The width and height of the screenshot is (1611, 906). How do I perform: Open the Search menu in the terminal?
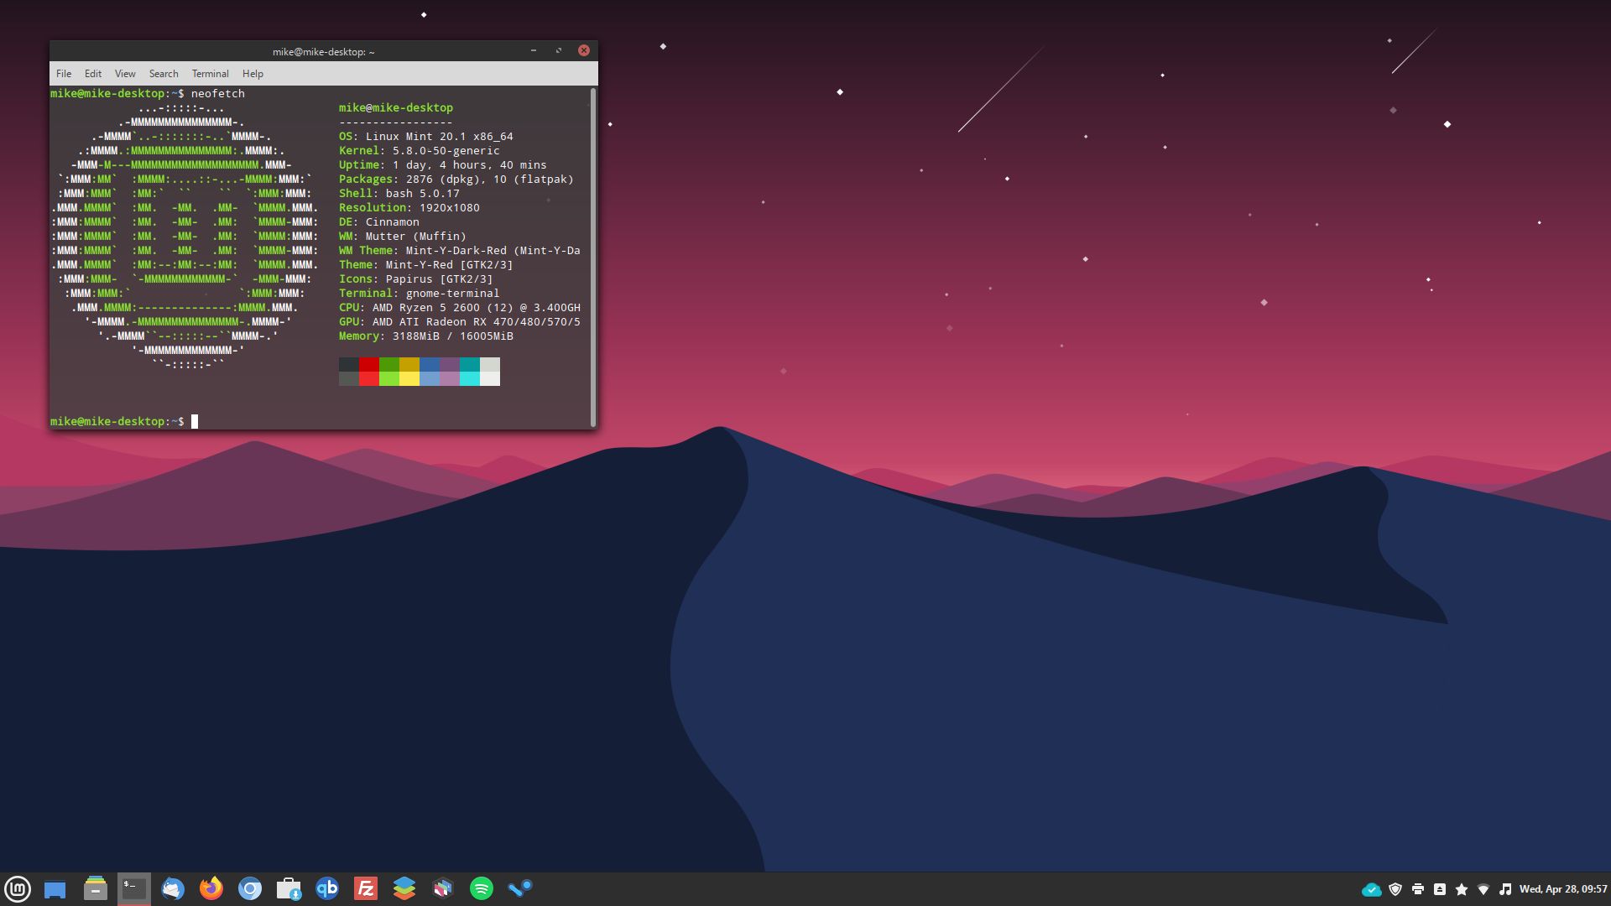[x=164, y=74]
